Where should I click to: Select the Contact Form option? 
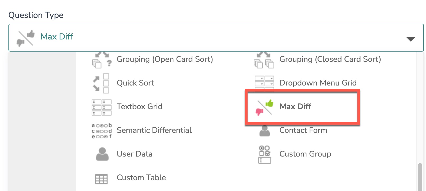303,130
